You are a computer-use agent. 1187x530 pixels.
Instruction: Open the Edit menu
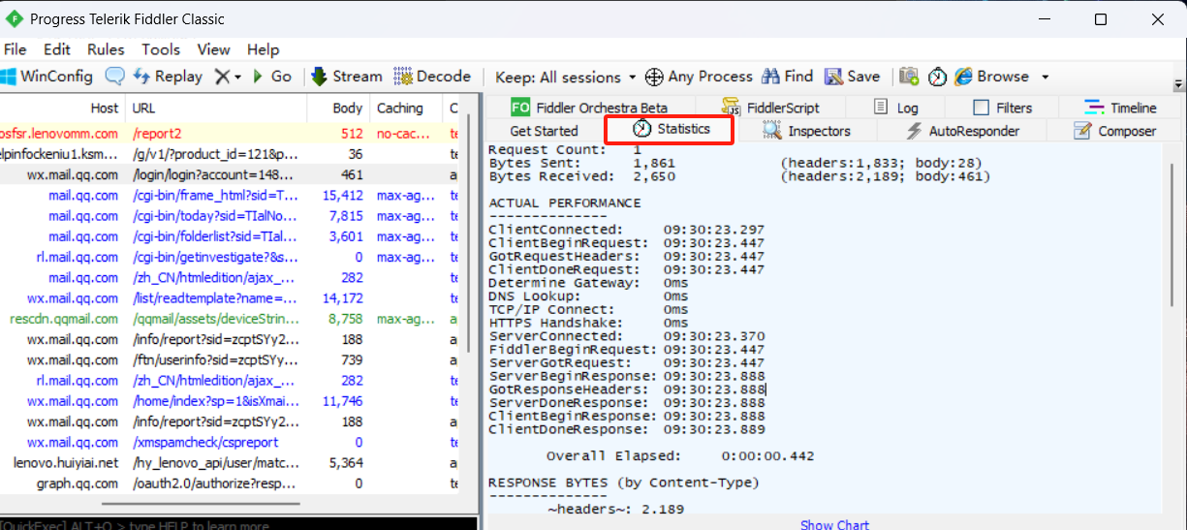pos(57,49)
